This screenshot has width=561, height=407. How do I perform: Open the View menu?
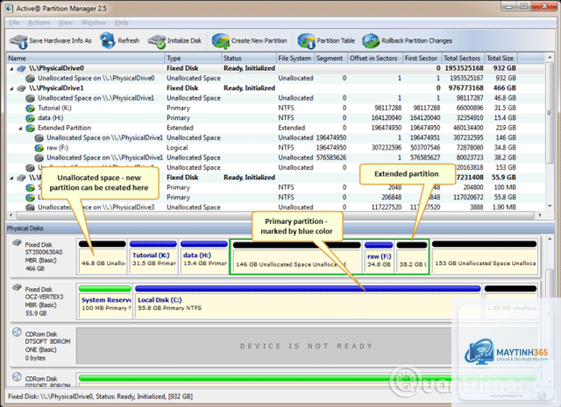tap(66, 23)
